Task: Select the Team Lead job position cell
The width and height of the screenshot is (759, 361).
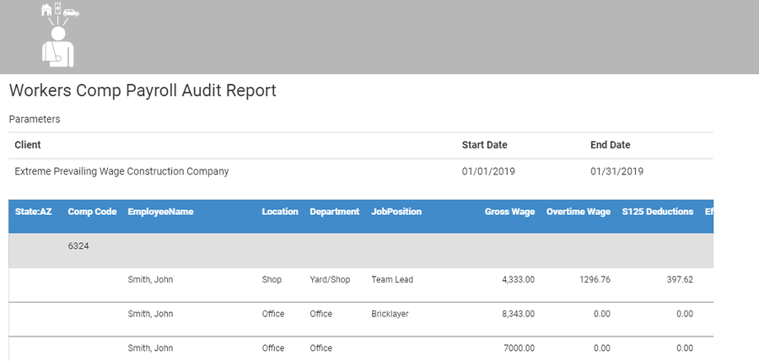Action: click(x=392, y=280)
